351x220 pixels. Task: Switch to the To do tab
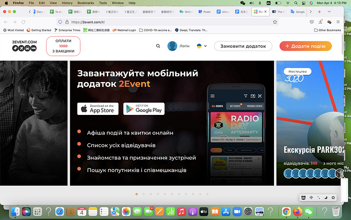[57, 12]
